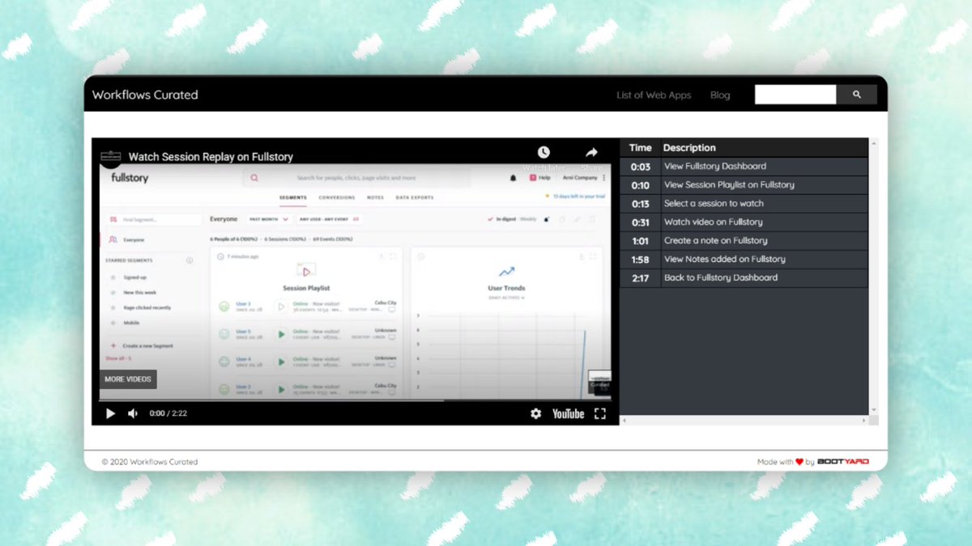Click the video thumbnail preview area

(x=355, y=283)
